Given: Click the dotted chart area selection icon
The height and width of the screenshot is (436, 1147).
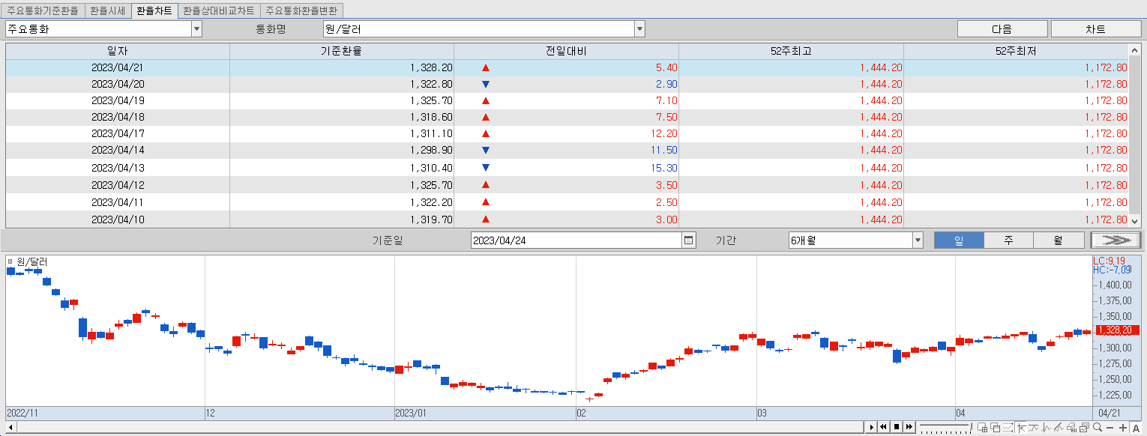Looking at the screenshot, I should click(1008, 428).
